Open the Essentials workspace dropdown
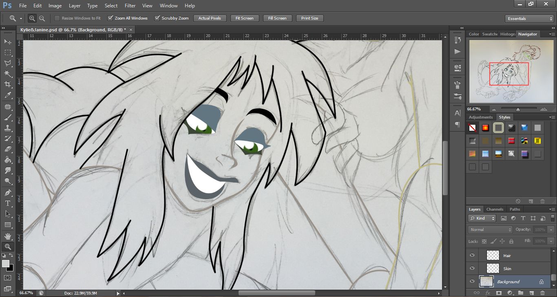This screenshot has height=297, width=557. [x=529, y=19]
